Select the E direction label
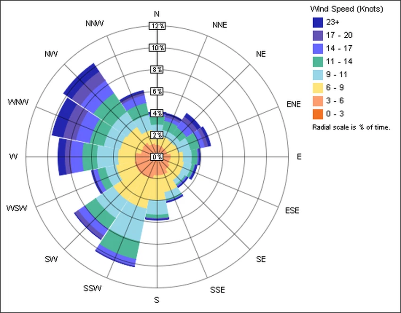The height and width of the screenshot is (313, 401). click(x=299, y=157)
